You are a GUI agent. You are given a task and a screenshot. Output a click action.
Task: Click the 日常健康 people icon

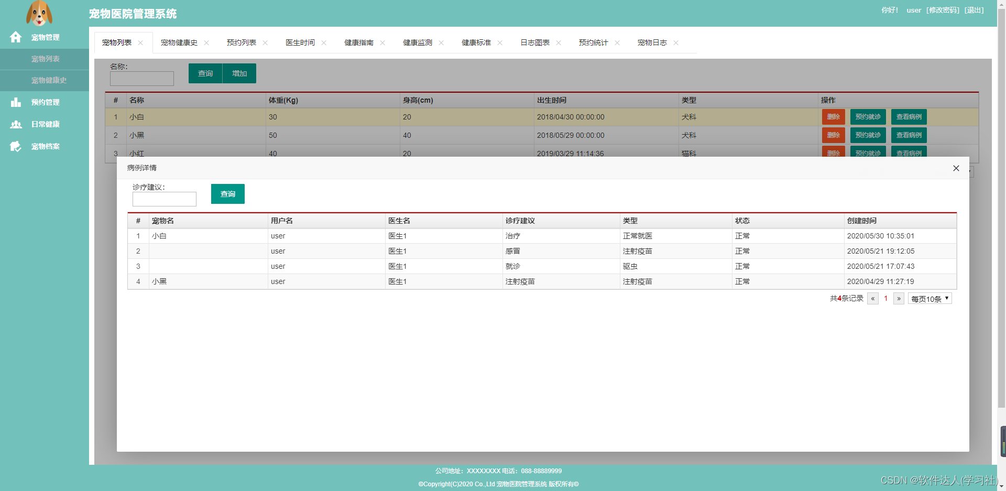click(16, 124)
